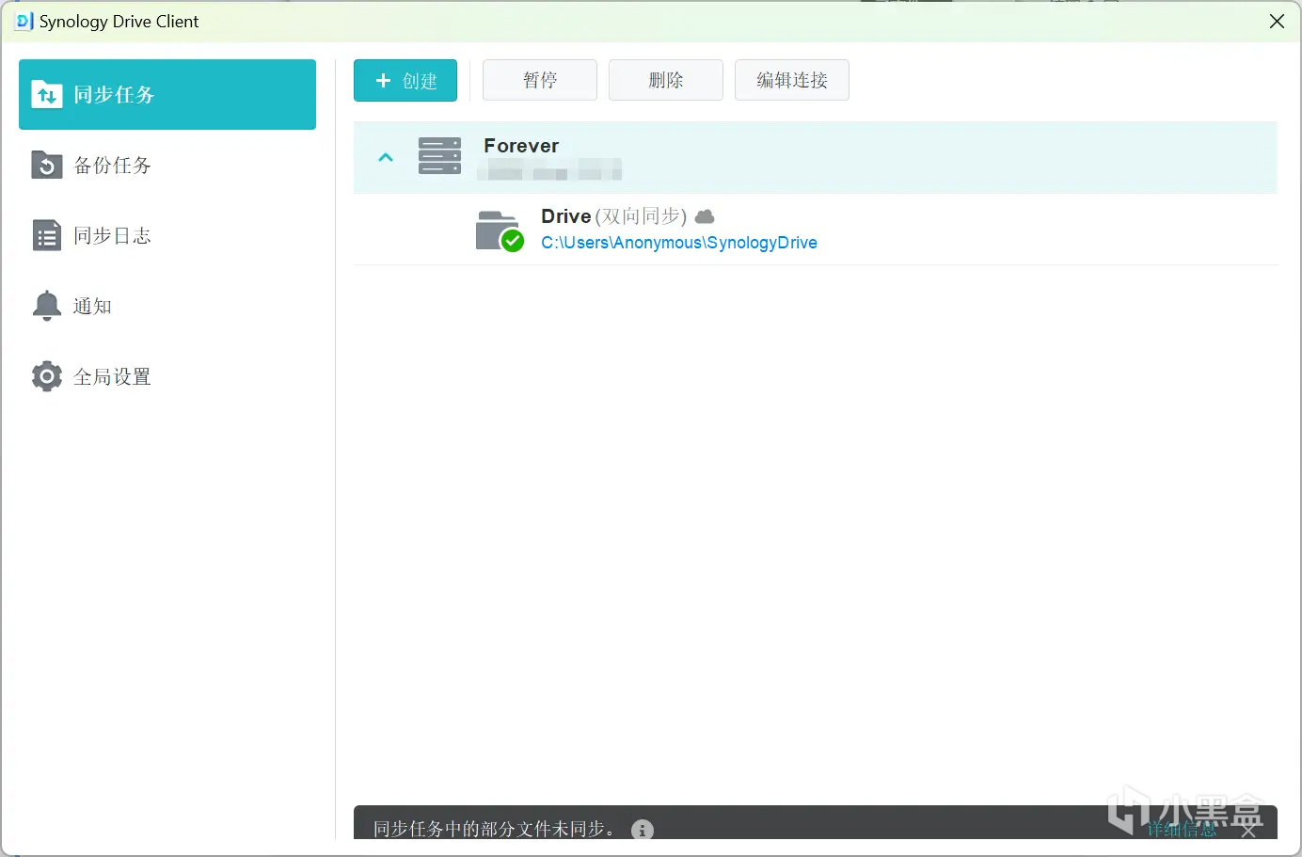
Task: Collapse the Forever server group
Action: click(386, 157)
